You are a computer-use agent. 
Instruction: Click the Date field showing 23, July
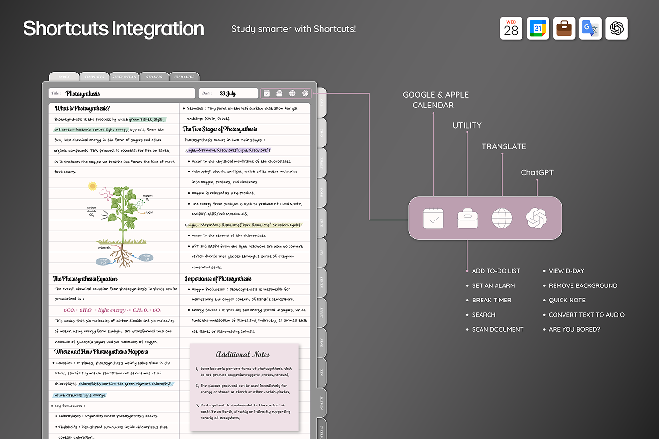(x=228, y=93)
